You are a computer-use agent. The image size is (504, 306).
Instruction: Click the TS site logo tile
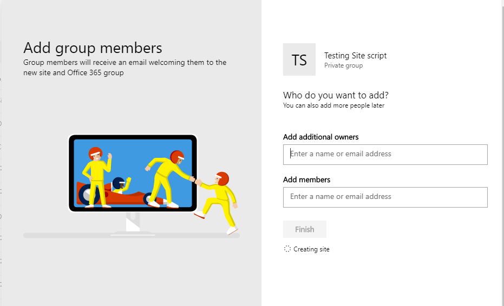(x=299, y=59)
